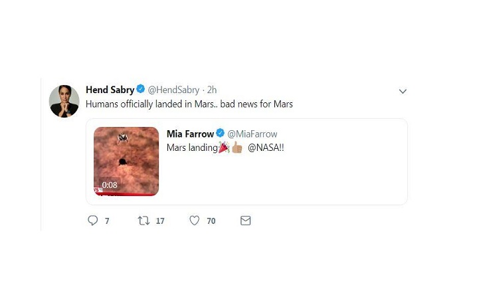Click the 70 likes count
The height and width of the screenshot is (299, 489).
point(211,221)
